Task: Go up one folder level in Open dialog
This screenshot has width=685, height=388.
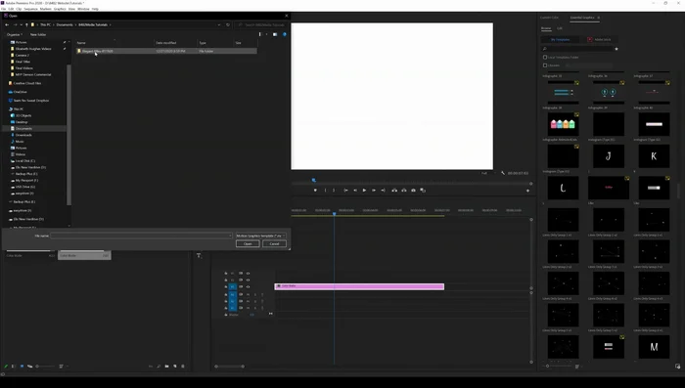Action: (26, 24)
